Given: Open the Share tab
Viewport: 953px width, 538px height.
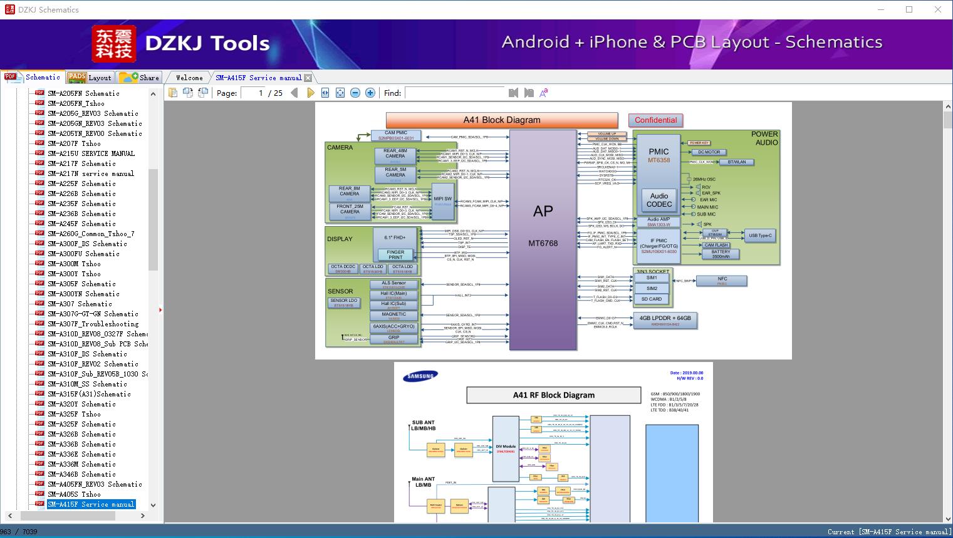Looking at the screenshot, I should point(139,78).
